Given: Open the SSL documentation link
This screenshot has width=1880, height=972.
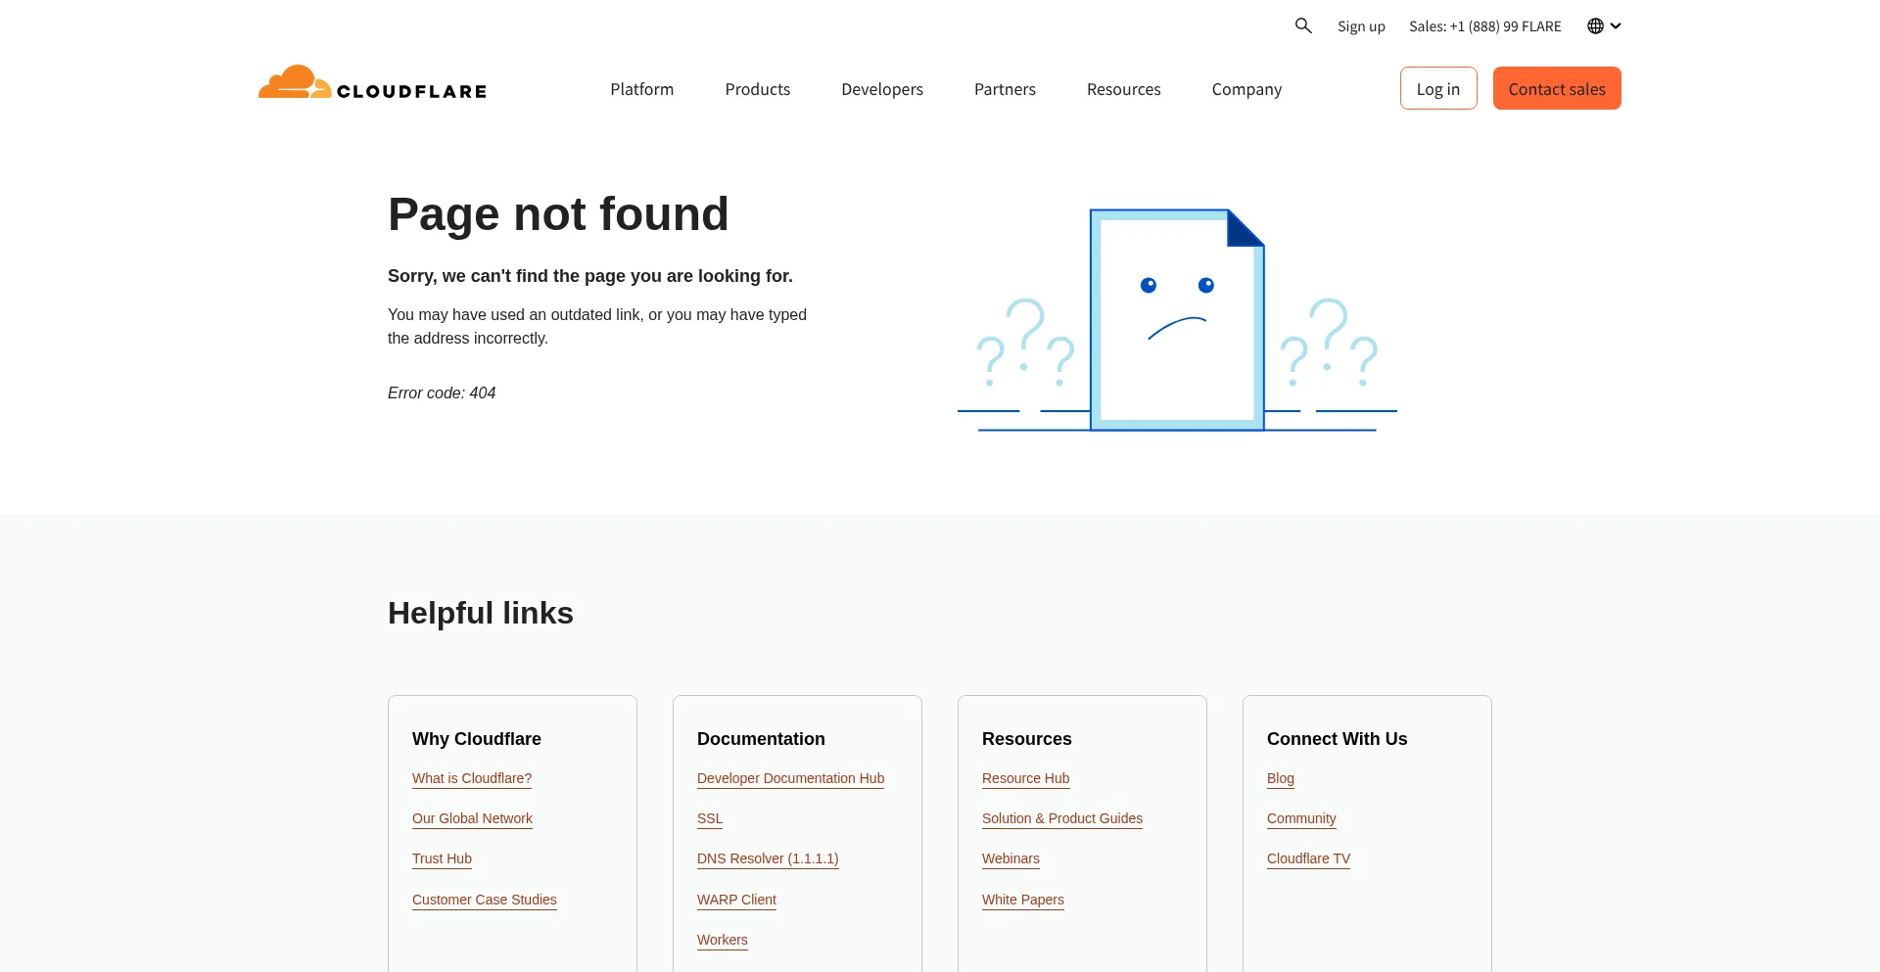Looking at the screenshot, I should click(x=710, y=818).
